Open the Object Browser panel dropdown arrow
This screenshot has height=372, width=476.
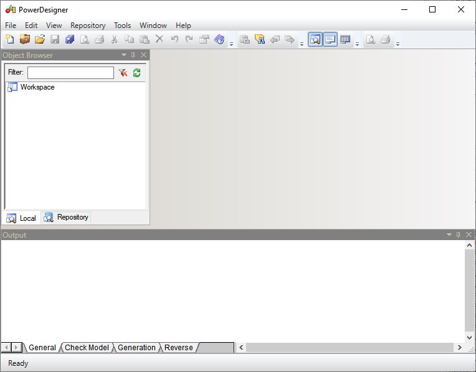(x=124, y=55)
